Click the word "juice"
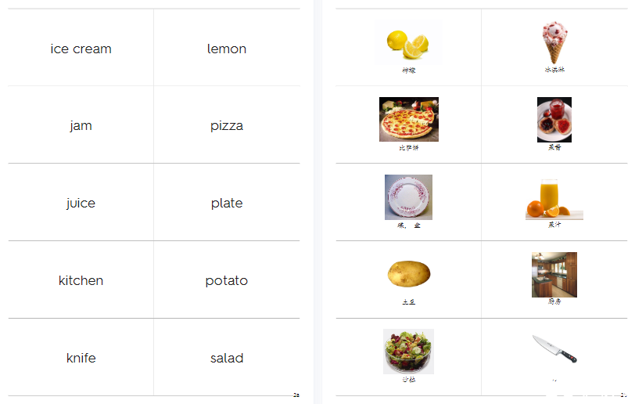The height and width of the screenshot is (404, 635). pyautogui.click(x=81, y=204)
